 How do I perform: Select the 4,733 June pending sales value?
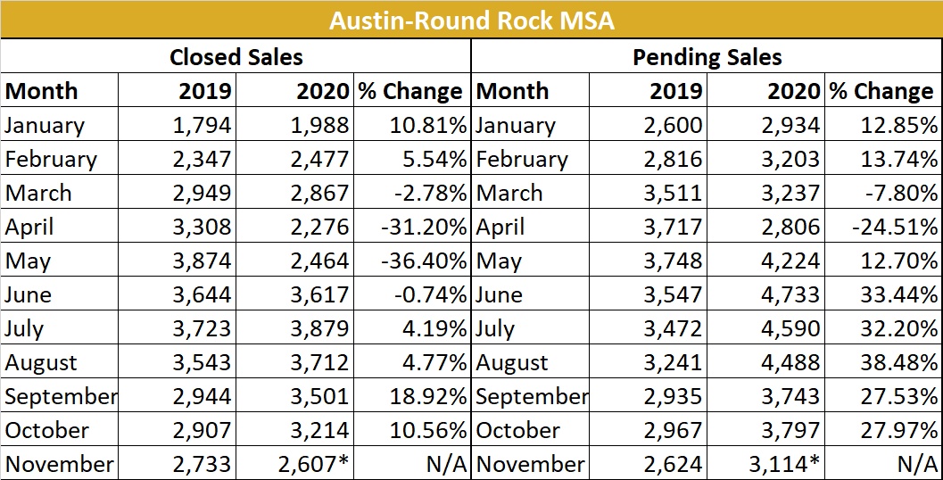(x=790, y=294)
